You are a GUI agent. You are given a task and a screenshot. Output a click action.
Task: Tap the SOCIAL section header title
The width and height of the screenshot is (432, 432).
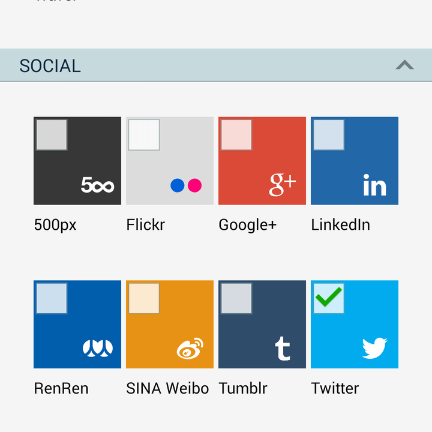[50, 66]
